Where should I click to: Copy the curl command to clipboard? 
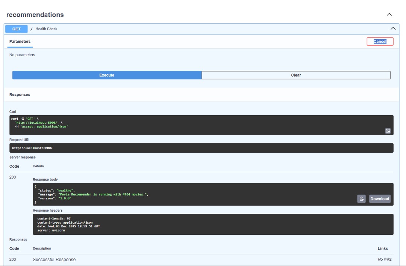(x=388, y=132)
